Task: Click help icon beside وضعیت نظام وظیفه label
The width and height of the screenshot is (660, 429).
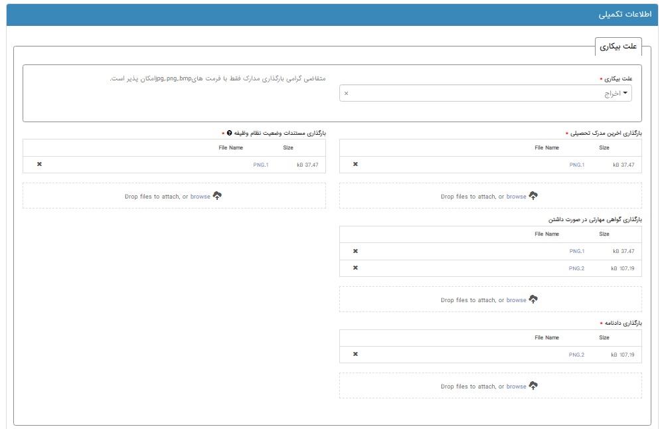Action: click(230, 133)
